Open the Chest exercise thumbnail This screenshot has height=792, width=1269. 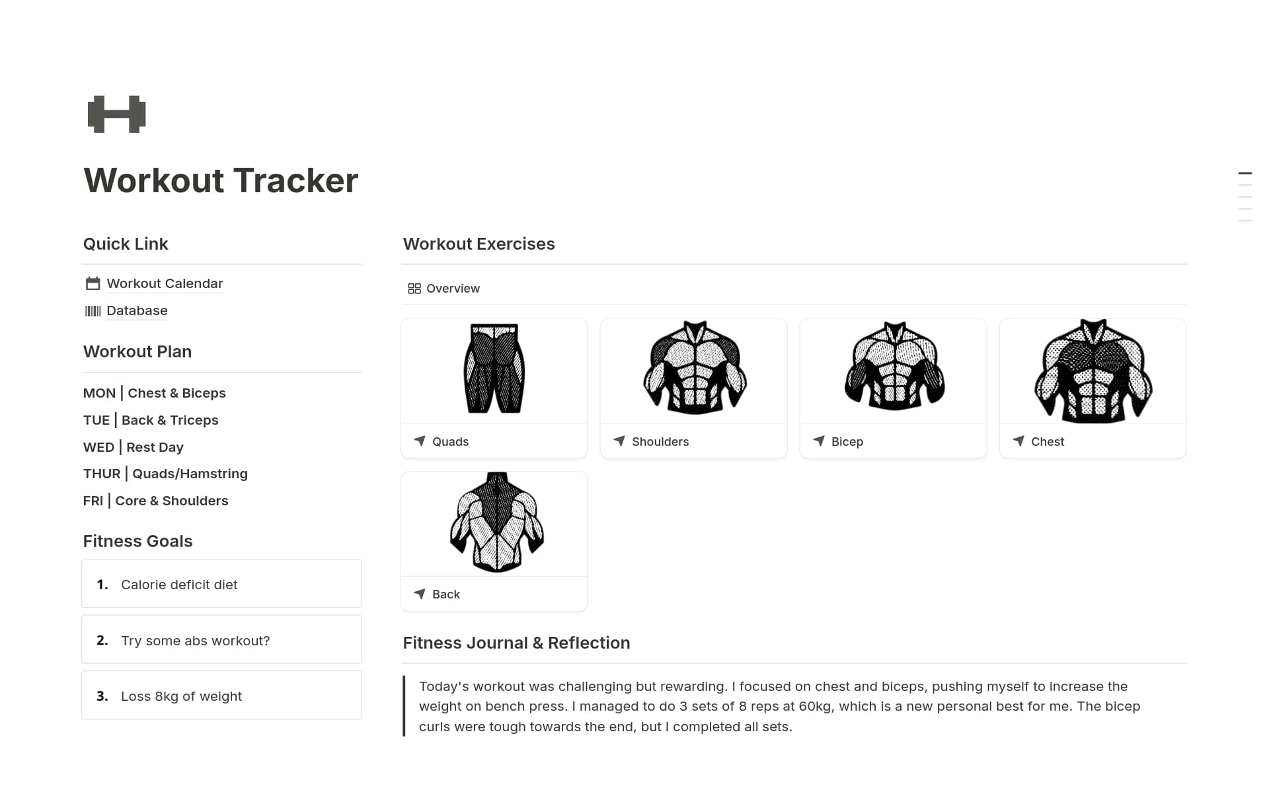[x=1092, y=370]
